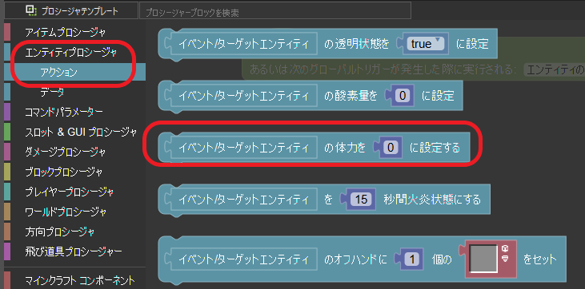585x289 pixels.
Task: Open コマンドパラメーター category
Action: coord(64,111)
